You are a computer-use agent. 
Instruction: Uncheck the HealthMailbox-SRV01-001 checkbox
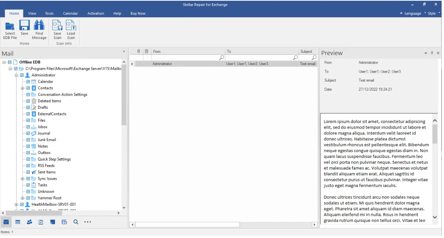click(x=22, y=205)
